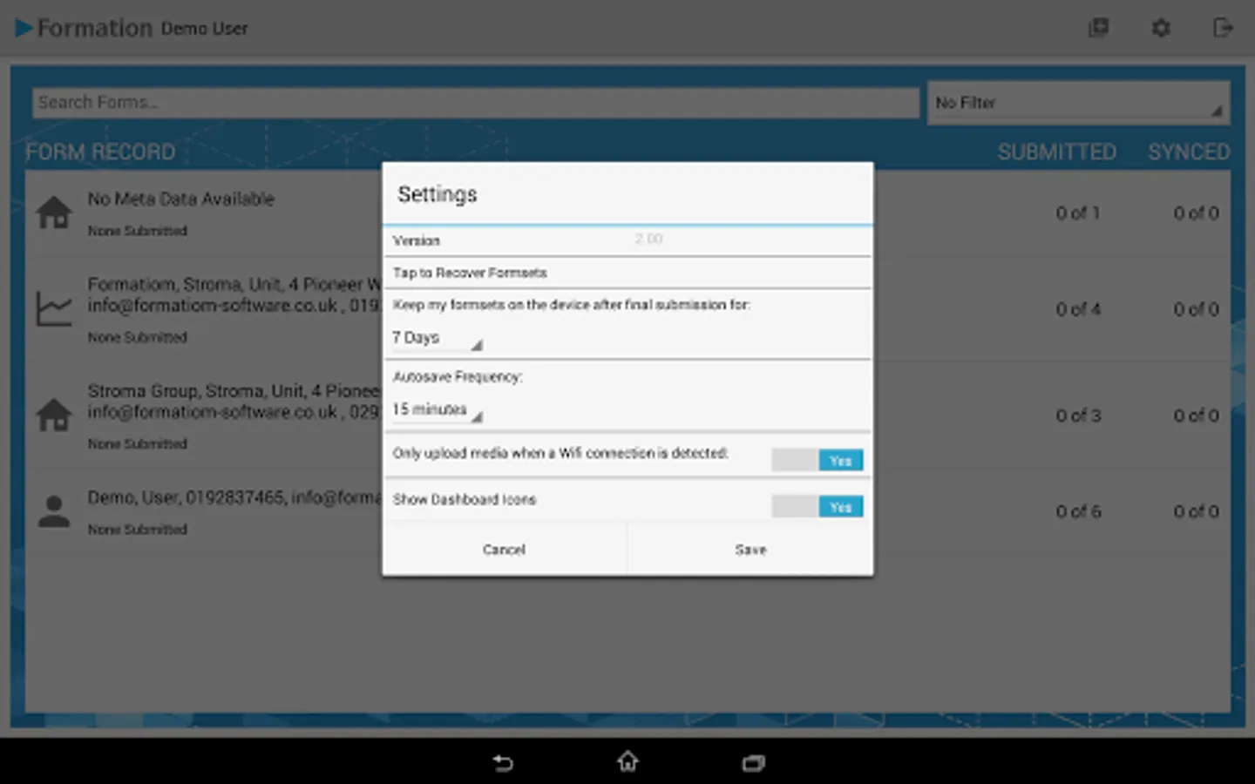Click the Settings dialog title
Viewport: 1255px width, 784px height.
(x=438, y=194)
